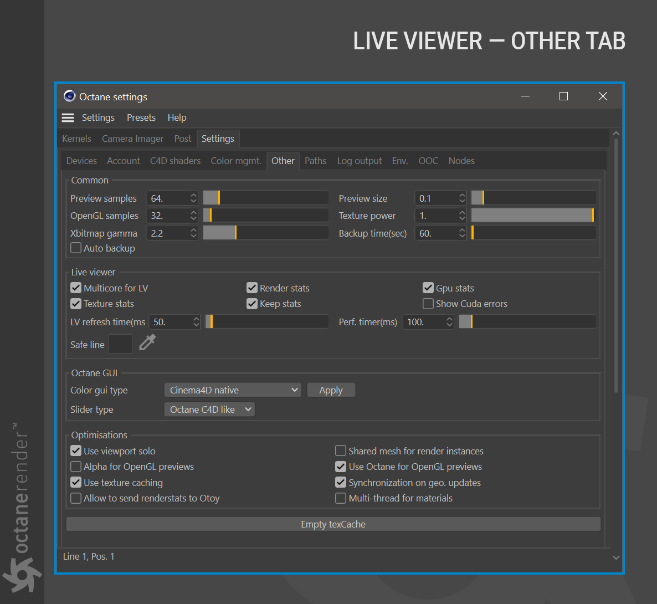
Task: Open the Paths sub-tab
Action: tap(316, 161)
